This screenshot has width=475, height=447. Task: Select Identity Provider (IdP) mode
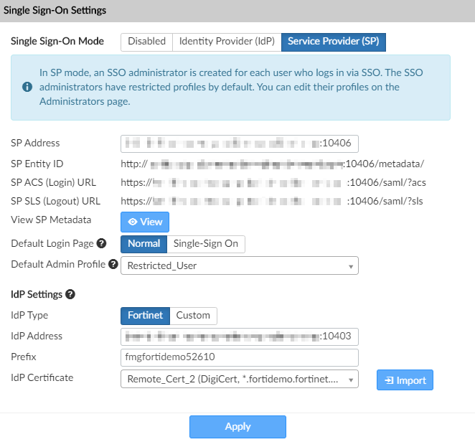(x=227, y=42)
